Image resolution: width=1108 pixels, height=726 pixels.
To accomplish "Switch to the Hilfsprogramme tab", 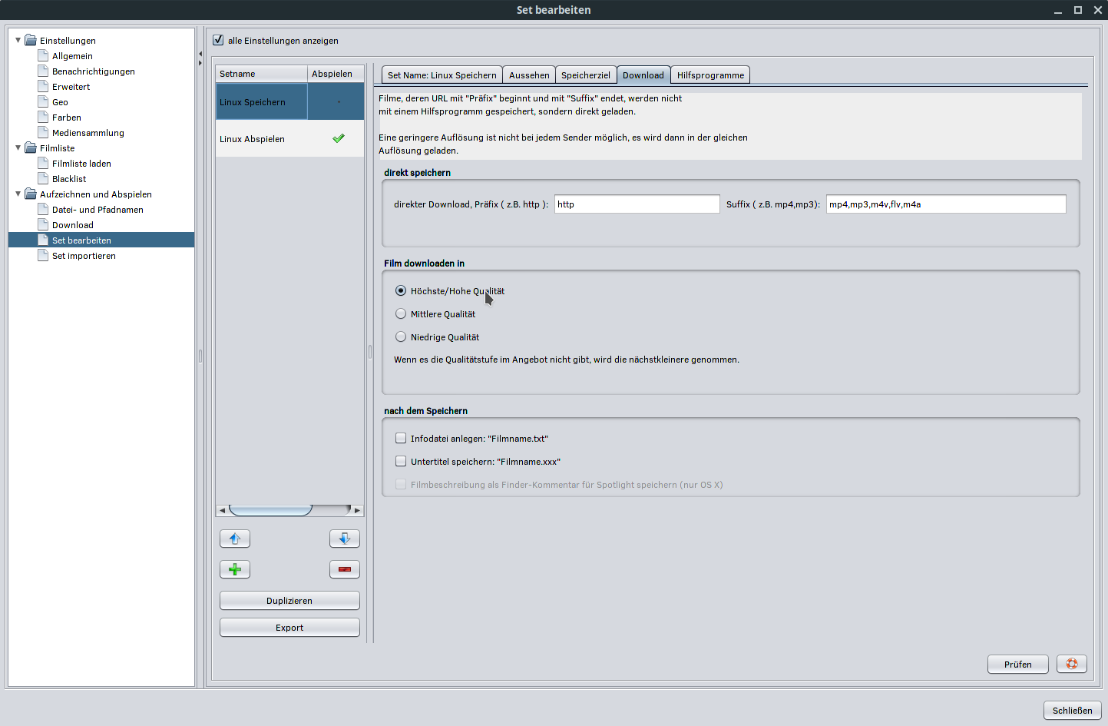I will pyautogui.click(x=710, y=75).
